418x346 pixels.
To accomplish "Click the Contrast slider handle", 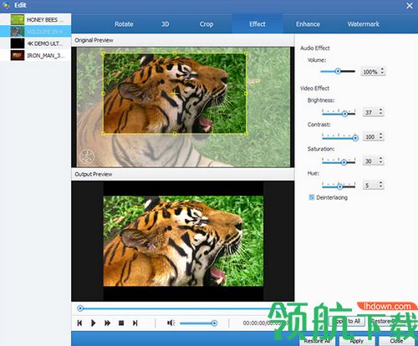I will 355,138.
